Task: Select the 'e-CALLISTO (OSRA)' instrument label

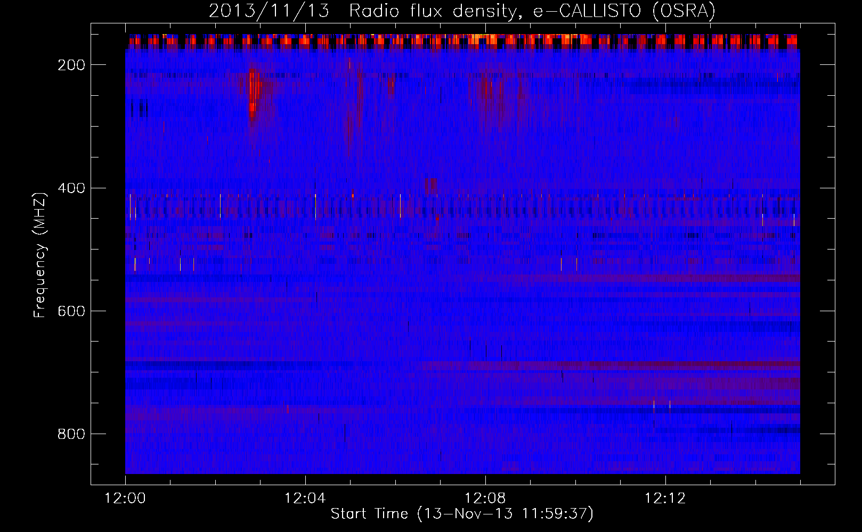Action: 624,11
